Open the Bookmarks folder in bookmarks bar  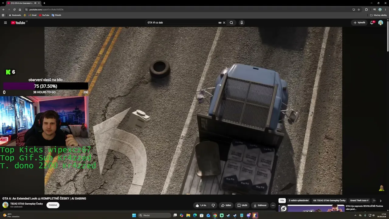coord(15,15)
